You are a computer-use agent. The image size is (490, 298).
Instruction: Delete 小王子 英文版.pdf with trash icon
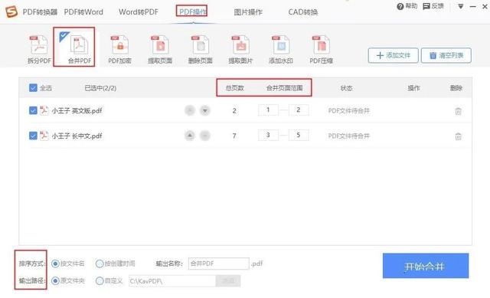[458, 111]
